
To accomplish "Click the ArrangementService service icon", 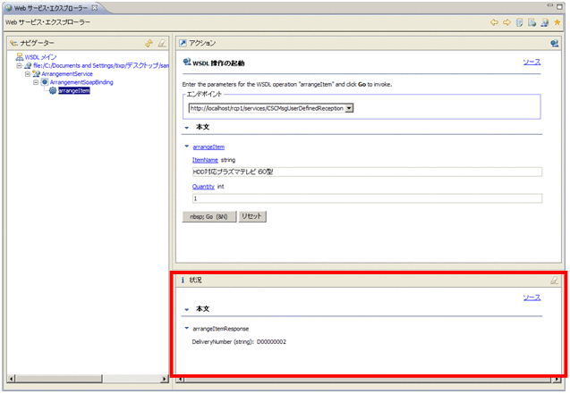I will tap(36, 73).
